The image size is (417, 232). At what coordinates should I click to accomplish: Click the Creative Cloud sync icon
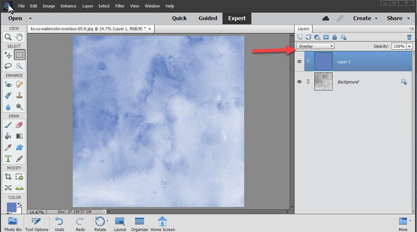coord(326,18)
